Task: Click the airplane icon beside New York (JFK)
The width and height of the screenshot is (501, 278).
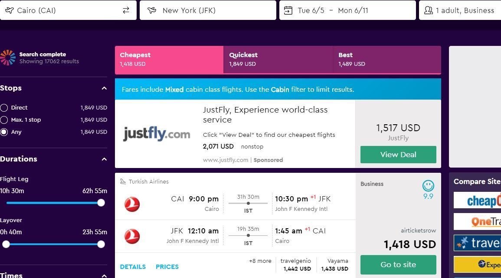Action: [x=151, y=10]
